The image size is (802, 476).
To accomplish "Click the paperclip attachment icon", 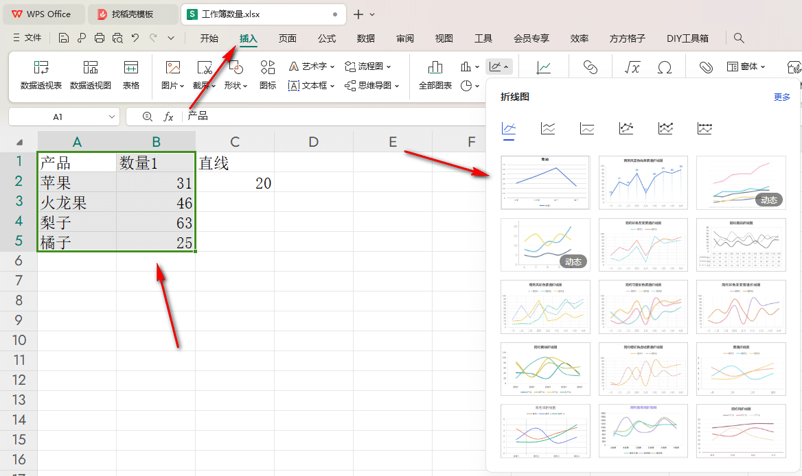I will (x=706, y=67).
